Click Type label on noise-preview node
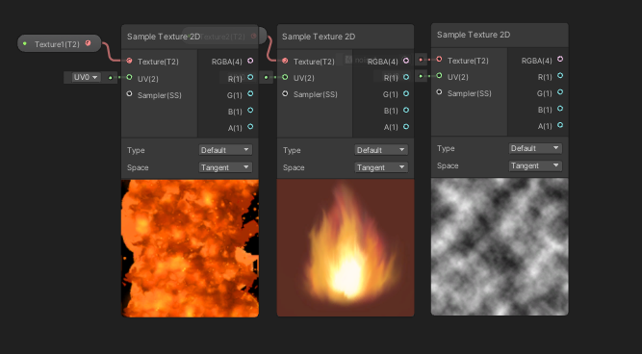 (x=446, y=148)
